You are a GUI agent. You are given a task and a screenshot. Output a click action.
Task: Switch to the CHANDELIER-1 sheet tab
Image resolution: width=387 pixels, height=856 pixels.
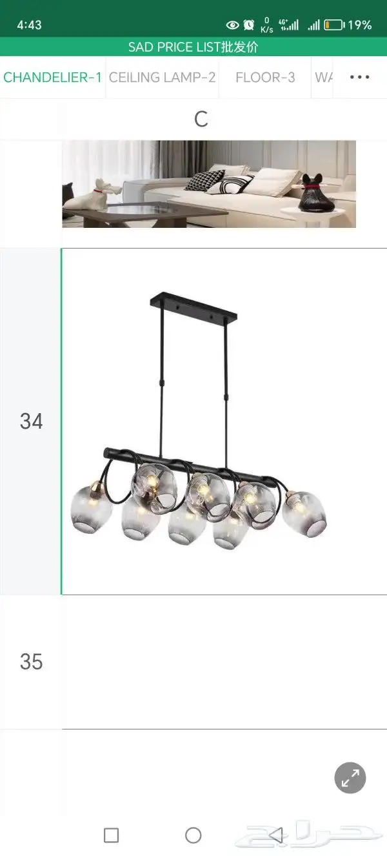tap(53, 77)
